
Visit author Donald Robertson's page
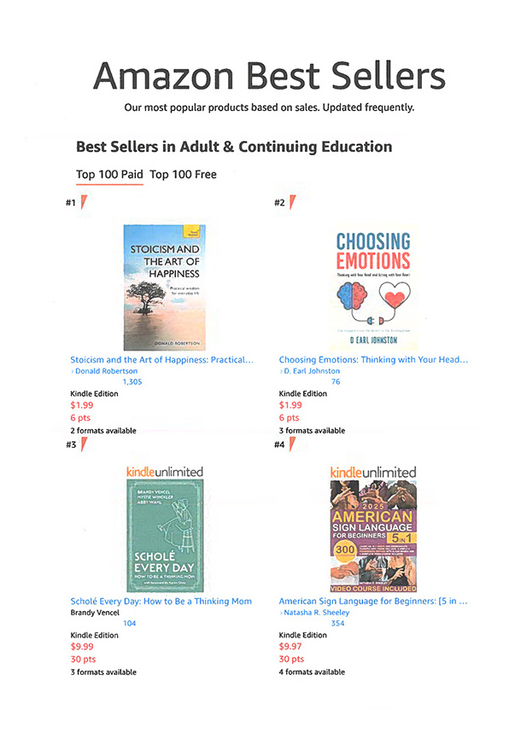106,371
